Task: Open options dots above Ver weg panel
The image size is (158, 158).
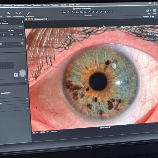Action: (x=22, y=26)
